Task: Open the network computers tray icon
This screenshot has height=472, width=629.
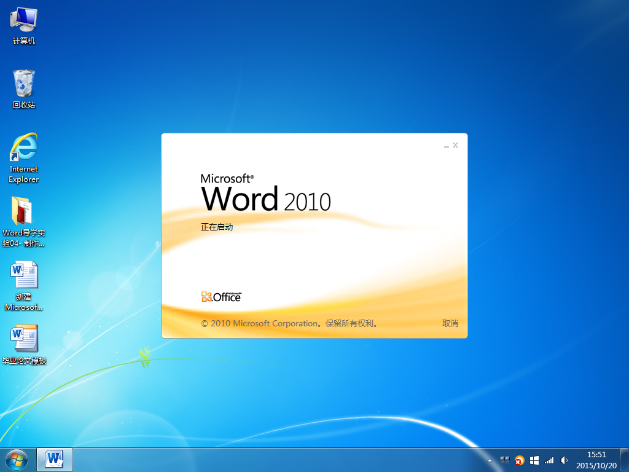Action: point(505,460)
